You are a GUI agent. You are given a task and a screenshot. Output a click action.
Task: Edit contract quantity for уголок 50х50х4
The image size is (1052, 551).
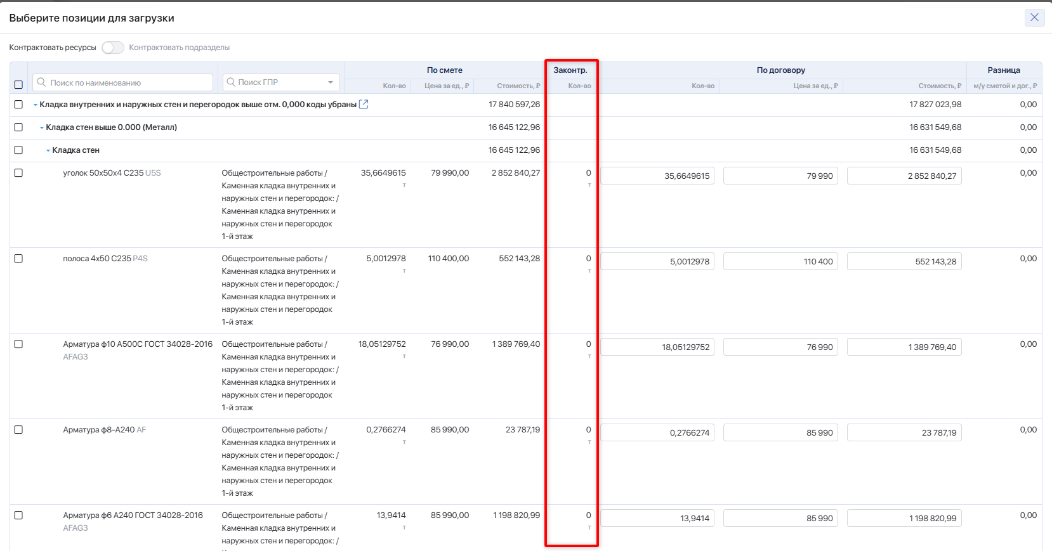point(657,176)
